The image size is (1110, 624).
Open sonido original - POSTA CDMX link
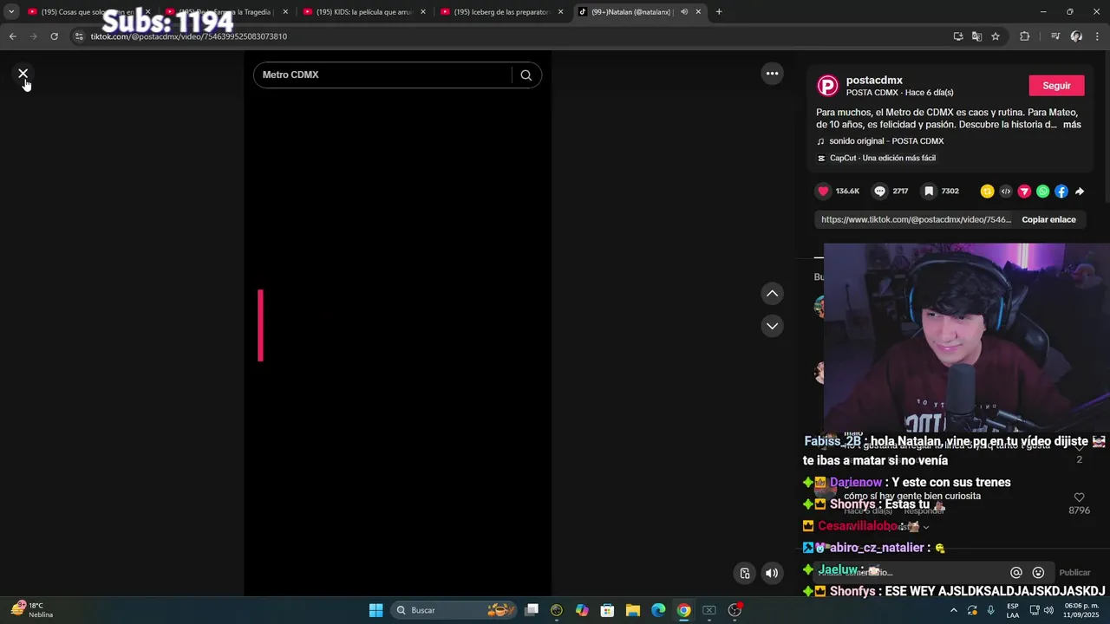886,141
